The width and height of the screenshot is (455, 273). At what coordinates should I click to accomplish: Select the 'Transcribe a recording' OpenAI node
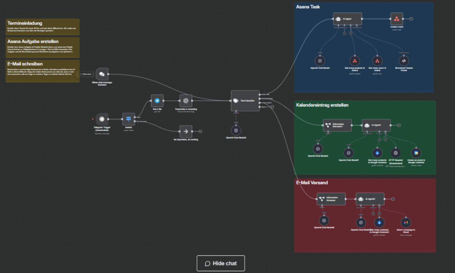tap(186, 101)
